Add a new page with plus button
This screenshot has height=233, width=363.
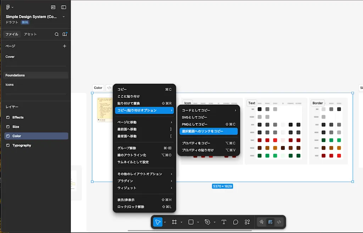click(x=65, y=46)
